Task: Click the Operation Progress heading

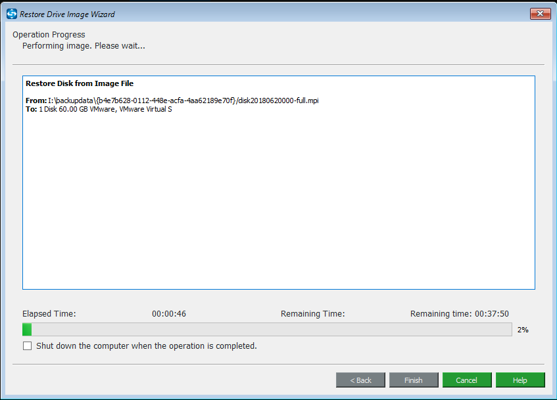Action: click(x=49, y=34)
